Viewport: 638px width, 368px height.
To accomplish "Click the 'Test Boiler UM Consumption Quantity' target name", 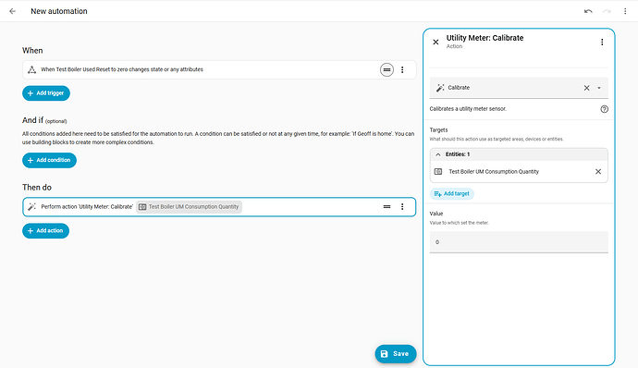I will [x=494, y=171].
